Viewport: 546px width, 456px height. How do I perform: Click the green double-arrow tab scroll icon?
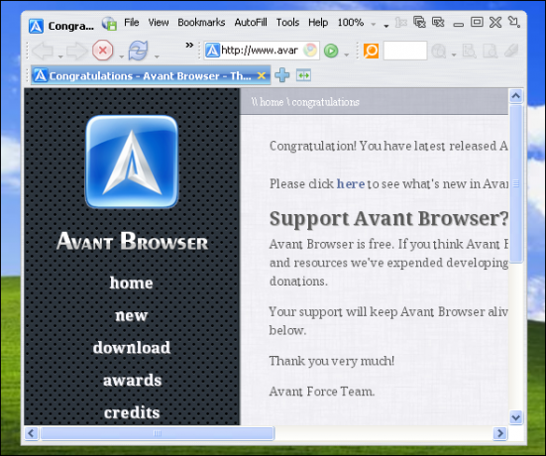click(303, 75)
